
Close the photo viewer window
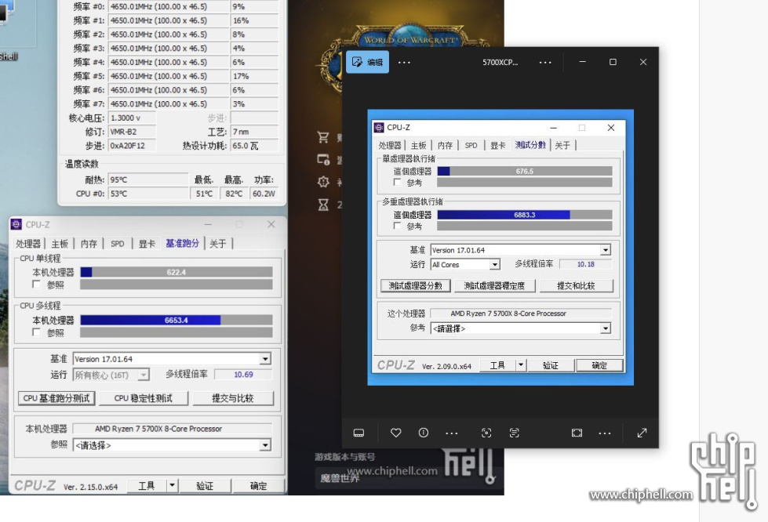[x=643, y=62]
